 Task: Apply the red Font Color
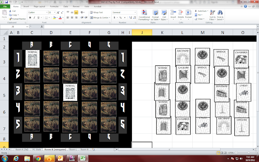pyautogui.click(x=60, y=18)
